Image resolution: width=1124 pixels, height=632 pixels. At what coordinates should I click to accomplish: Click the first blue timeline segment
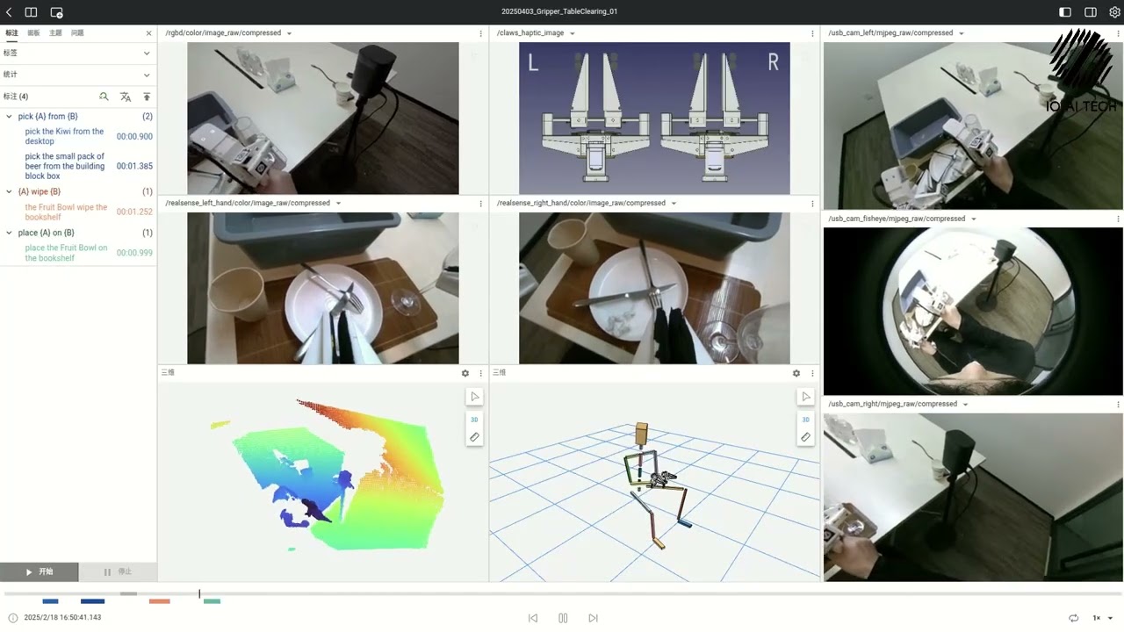tap(50, 601)
